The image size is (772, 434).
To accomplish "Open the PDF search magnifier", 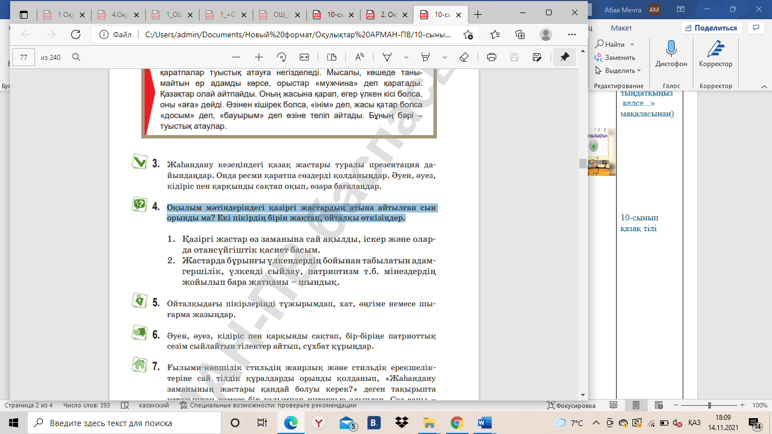I will click(x=76, y=57).
